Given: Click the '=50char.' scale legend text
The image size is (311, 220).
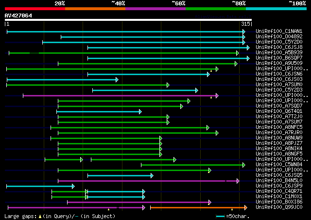Looking at the screenshot, I should pos(238,216).
